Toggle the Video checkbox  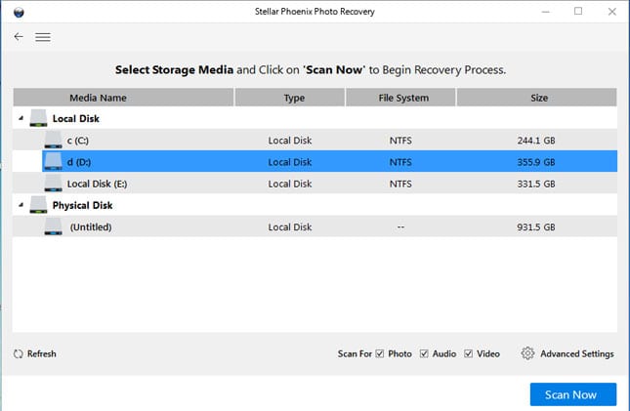[x=469, y=353]
